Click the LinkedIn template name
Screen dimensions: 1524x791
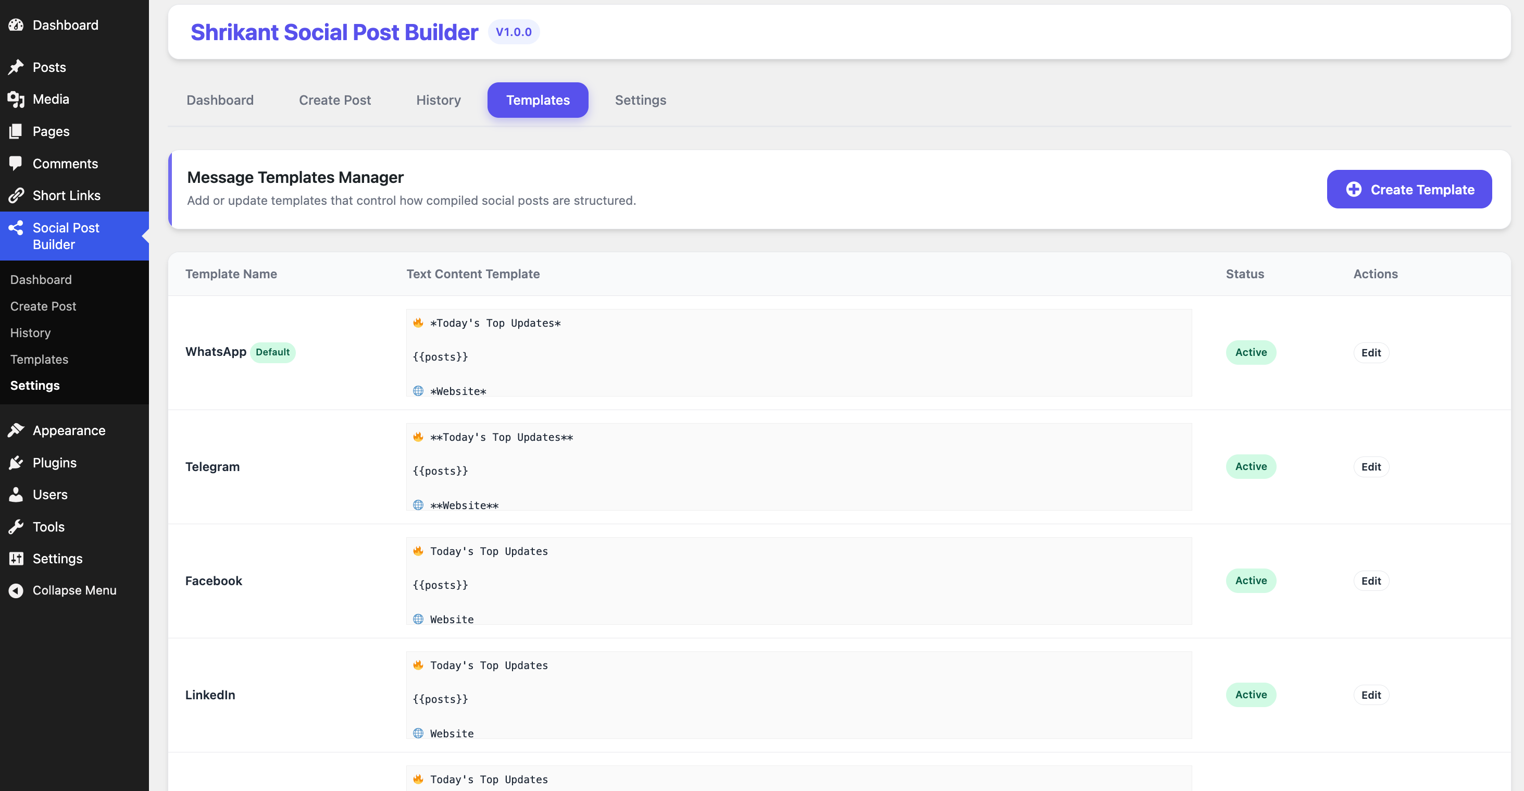tap(210, 695)
